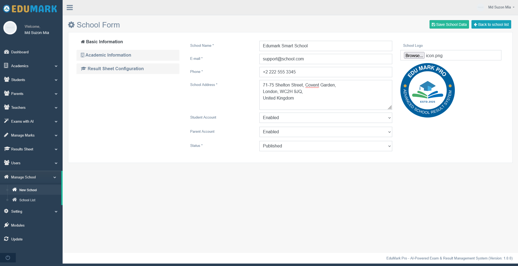This screenshot has height=266, width=518.
Task: Select the Update refresh icon
Action: click(x=6, y=239)
